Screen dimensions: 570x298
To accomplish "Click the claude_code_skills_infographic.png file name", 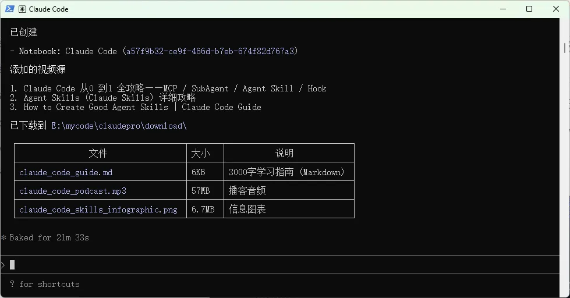I will point(98,210).
